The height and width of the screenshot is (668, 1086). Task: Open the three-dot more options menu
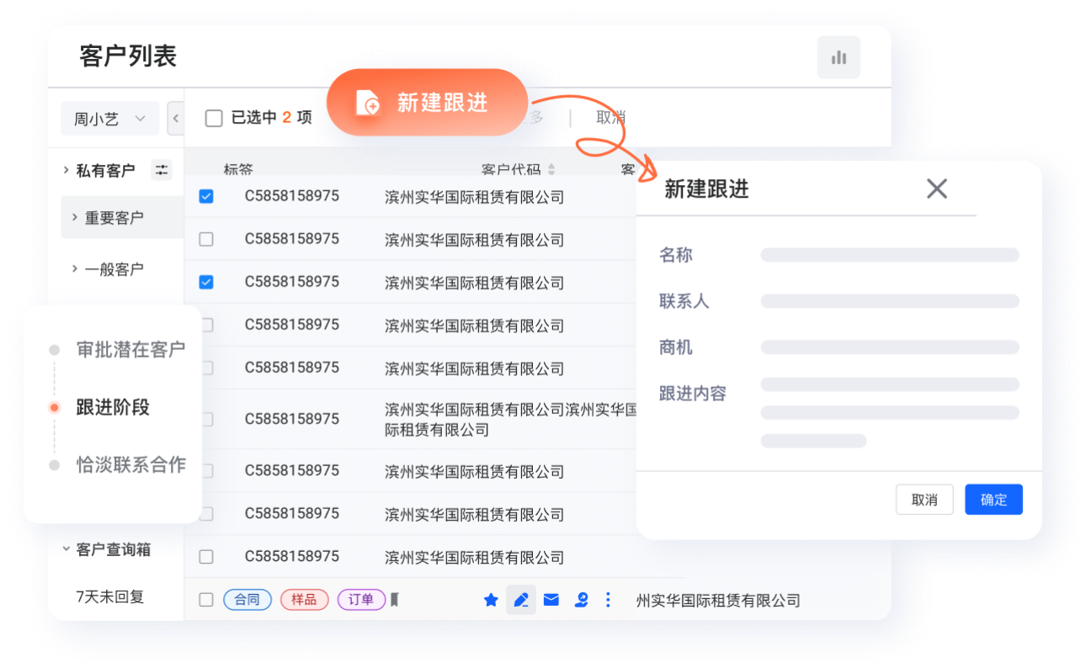[608, 600]
